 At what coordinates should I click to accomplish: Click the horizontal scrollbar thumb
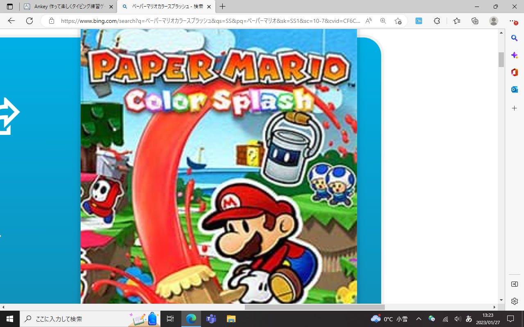314,307
